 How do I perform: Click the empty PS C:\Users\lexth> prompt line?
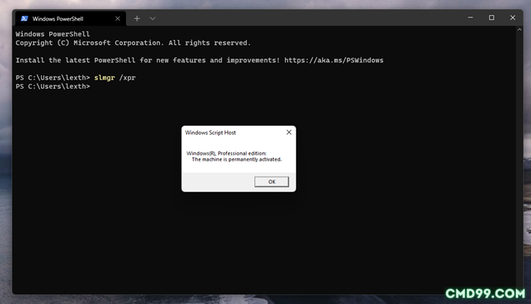click(53, 86)
